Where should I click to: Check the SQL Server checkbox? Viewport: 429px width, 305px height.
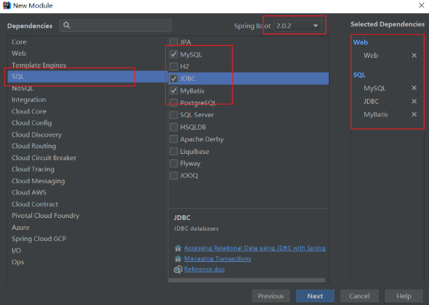tap(173, 115)
